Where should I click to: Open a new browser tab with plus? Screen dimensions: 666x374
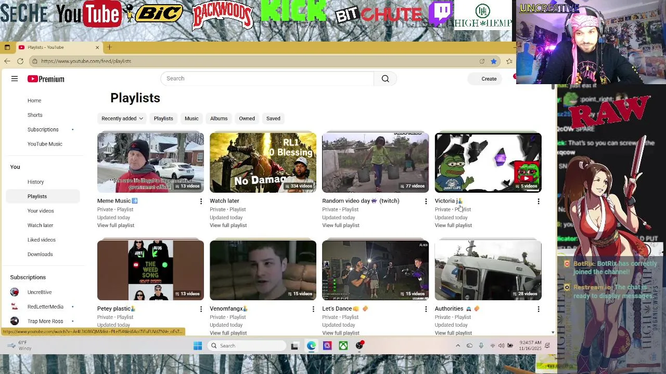109,47
